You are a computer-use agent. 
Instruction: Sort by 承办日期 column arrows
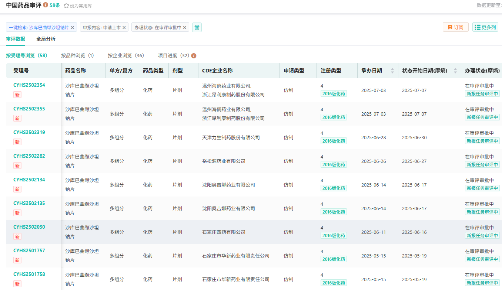click(x=392, y=71)
